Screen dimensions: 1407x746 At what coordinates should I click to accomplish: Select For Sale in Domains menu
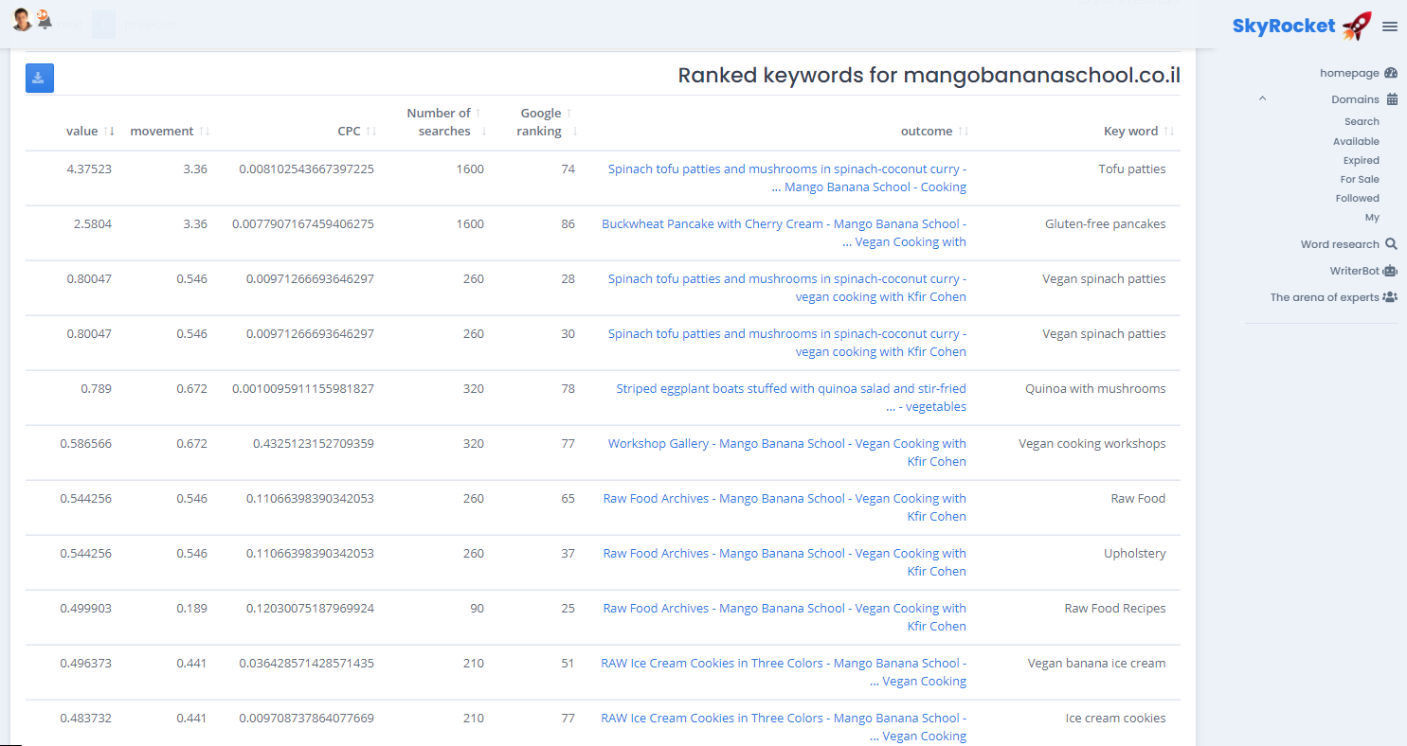click(1360, 180)
